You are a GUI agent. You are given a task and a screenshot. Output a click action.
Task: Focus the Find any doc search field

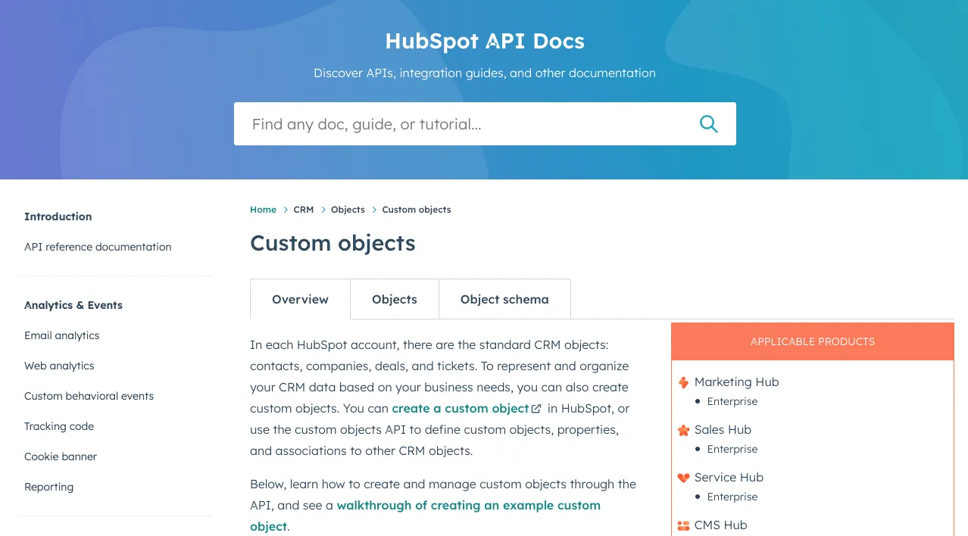tap(485, 124)
